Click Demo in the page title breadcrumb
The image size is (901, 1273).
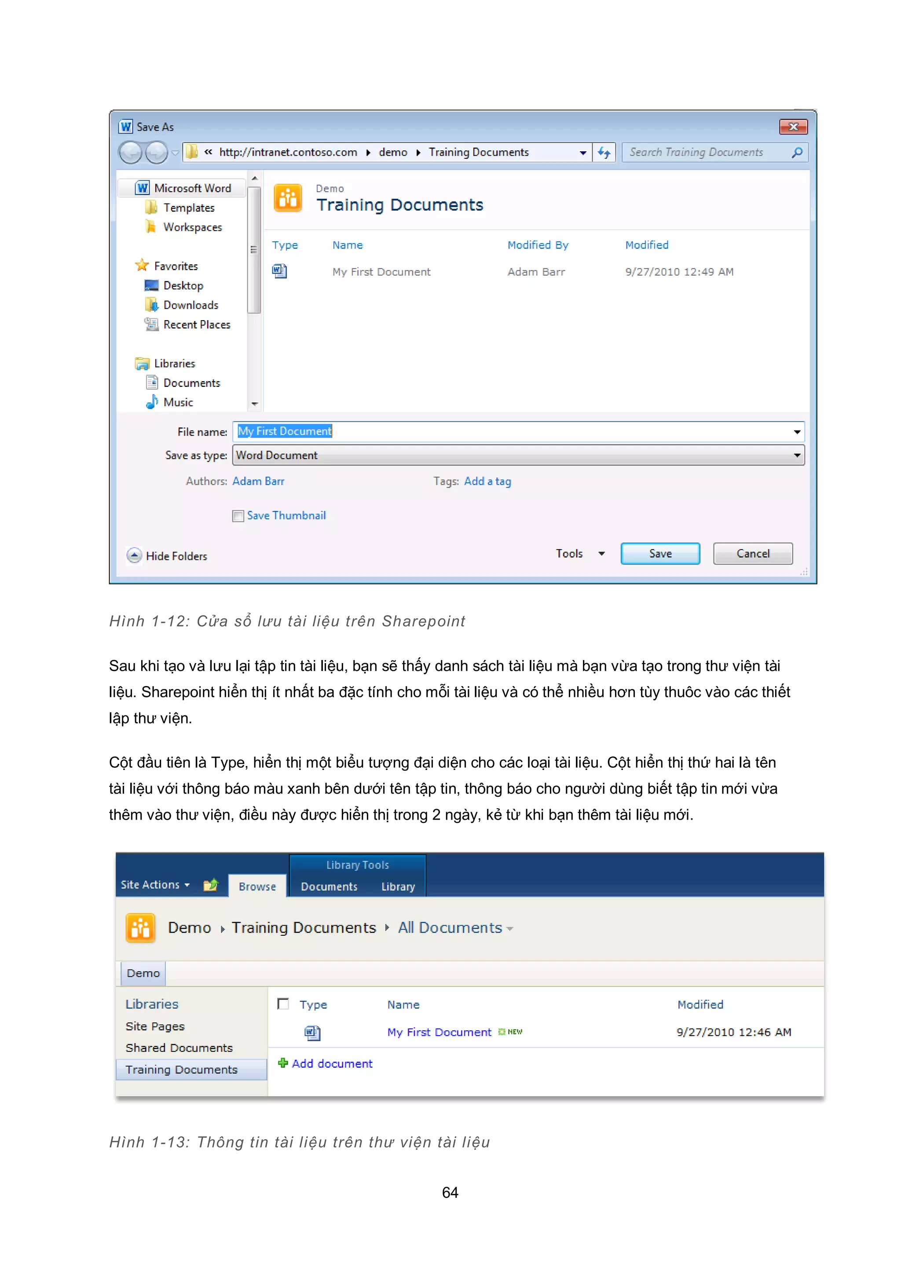click(x=189, y=927)
